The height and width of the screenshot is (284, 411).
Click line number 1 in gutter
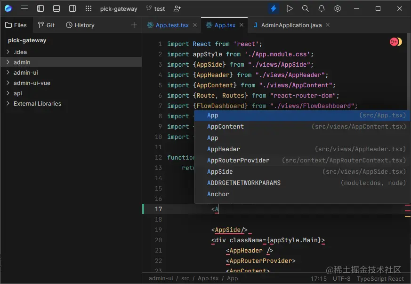pyautogui.click(x=160, y=44)
